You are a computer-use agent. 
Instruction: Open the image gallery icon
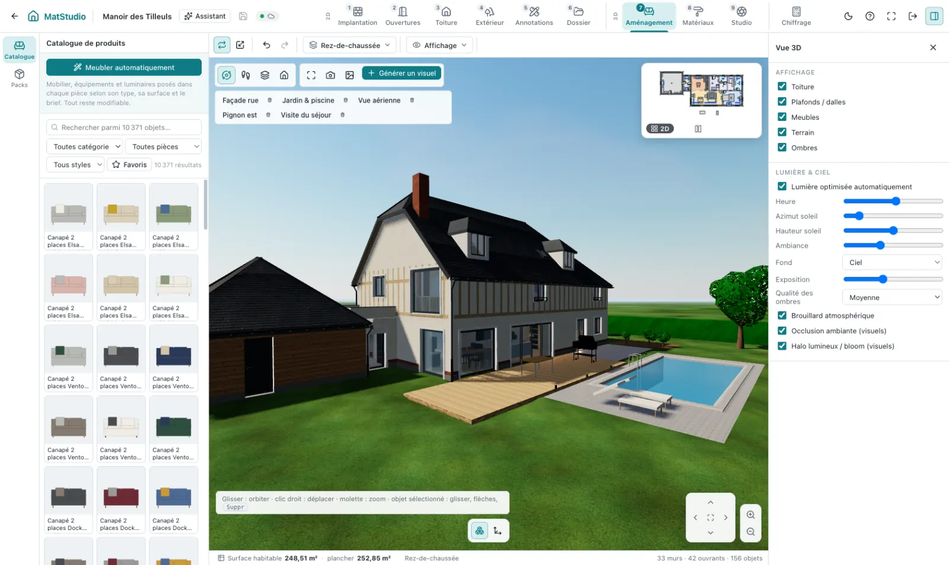pos(350,75)
